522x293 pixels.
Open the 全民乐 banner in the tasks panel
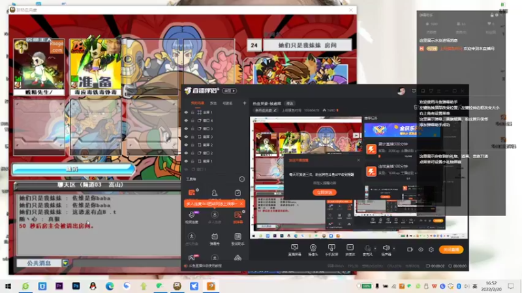tap(402, 130)
